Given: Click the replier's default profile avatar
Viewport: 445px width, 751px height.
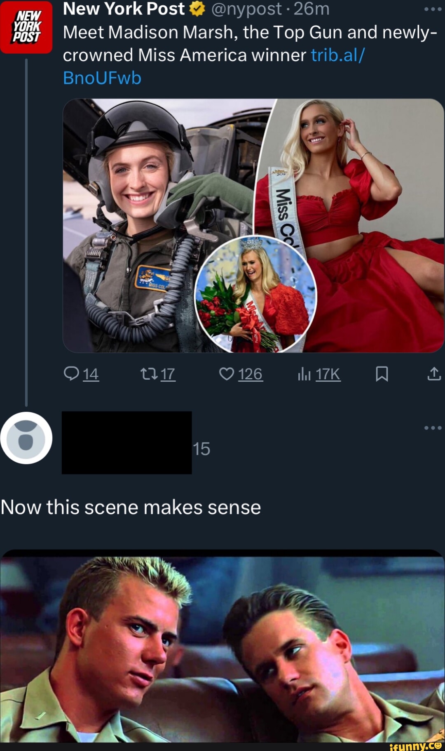Looking at the screenshot, I should point(26,438).
